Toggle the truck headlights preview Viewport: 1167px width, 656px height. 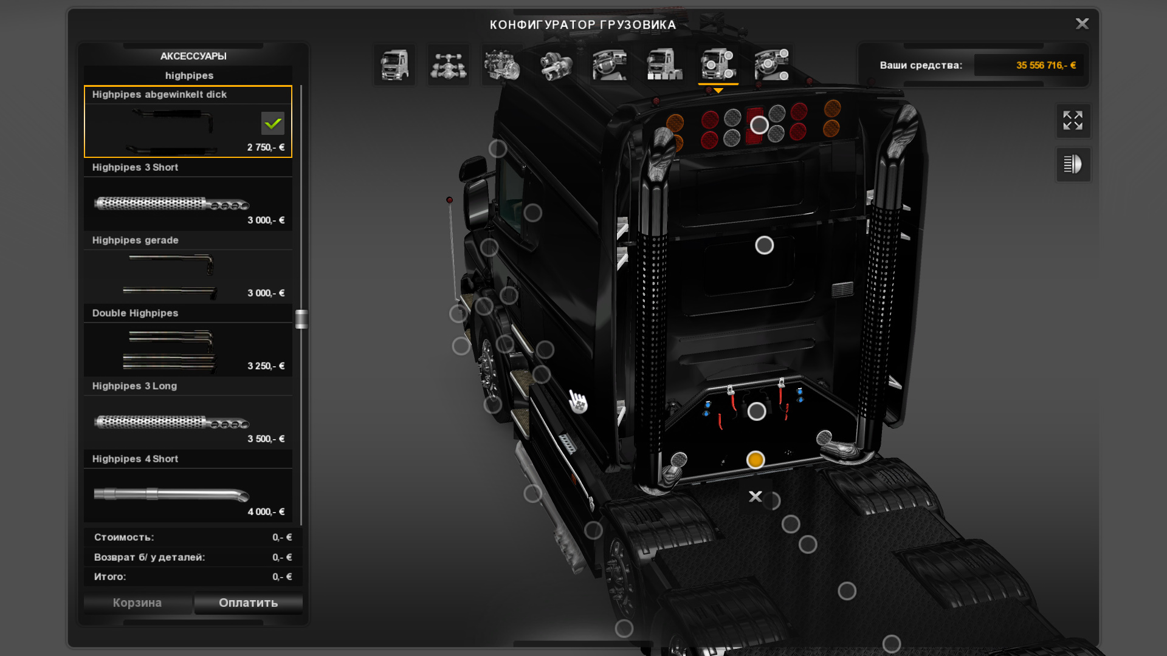(x=1073, y=164)
